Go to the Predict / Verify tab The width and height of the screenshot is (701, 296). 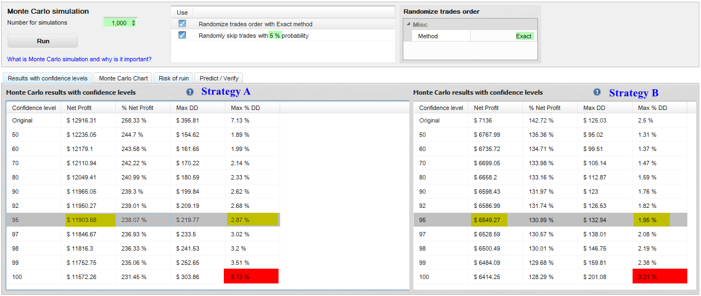click(x=218, y=78)
